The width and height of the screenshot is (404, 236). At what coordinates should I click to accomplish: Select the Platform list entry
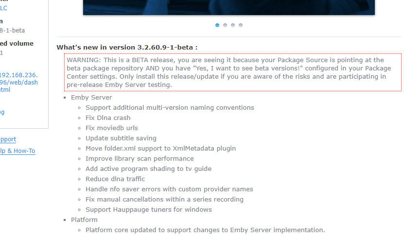tap(84, 219)
